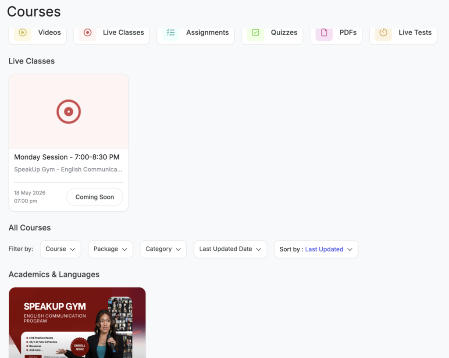Click the Enroll Now badge on course banner
Screen dimensions: 449x358
click(80, 347)
